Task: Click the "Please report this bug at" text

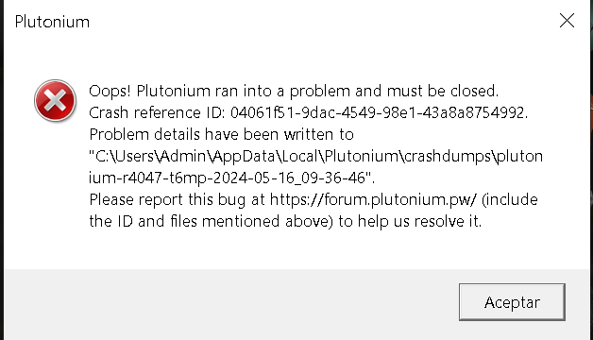Action: coord(177,199)
